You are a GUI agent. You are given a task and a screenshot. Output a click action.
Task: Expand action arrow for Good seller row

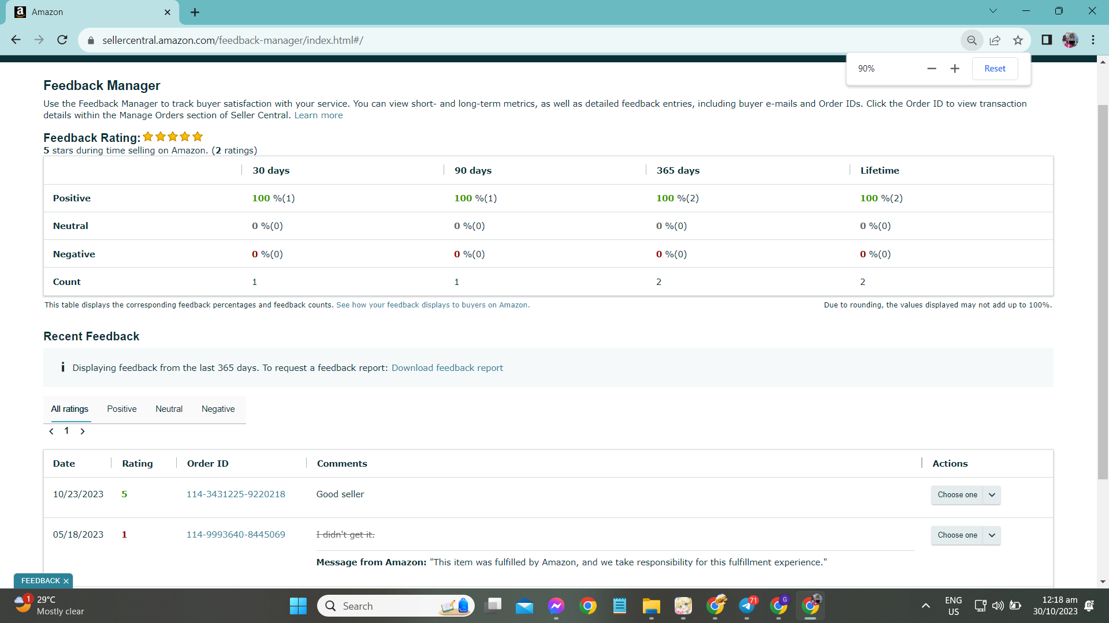coord(992,495)
